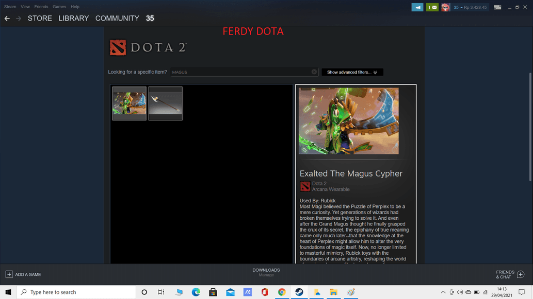Click the Arcana Wearable text
This screenshot has width=533, height=299.
[331, 189]
